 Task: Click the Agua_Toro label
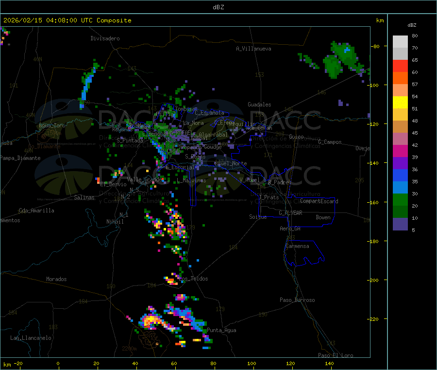pyautogui.click(x=52, y=125)
